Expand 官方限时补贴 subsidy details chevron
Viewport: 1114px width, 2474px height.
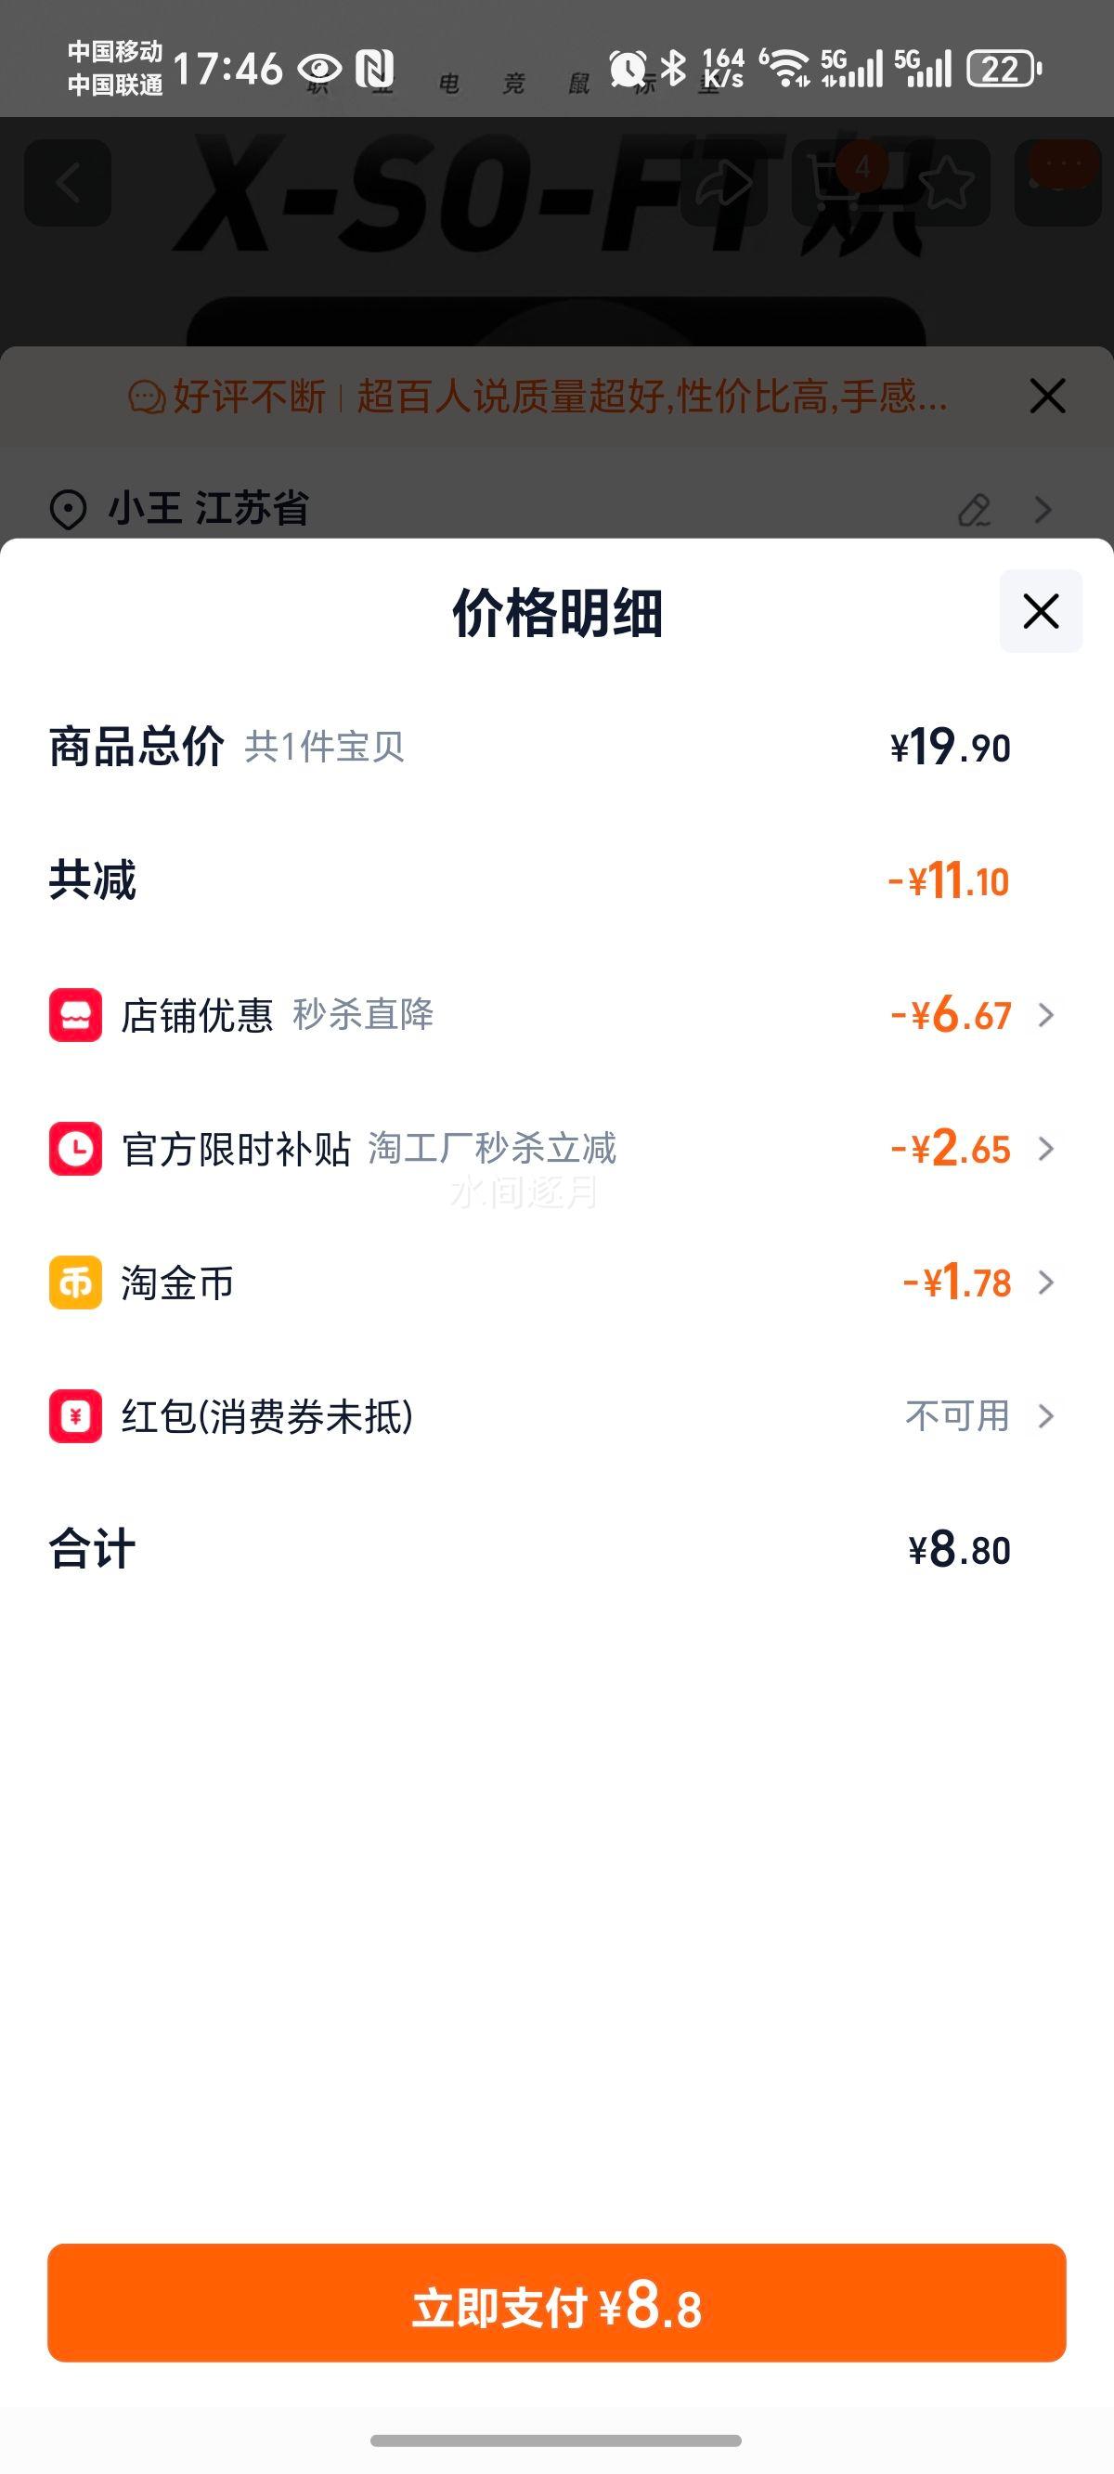1046,1149
